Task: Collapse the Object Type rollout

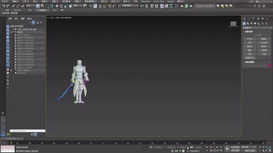Action: click(249, 32)
